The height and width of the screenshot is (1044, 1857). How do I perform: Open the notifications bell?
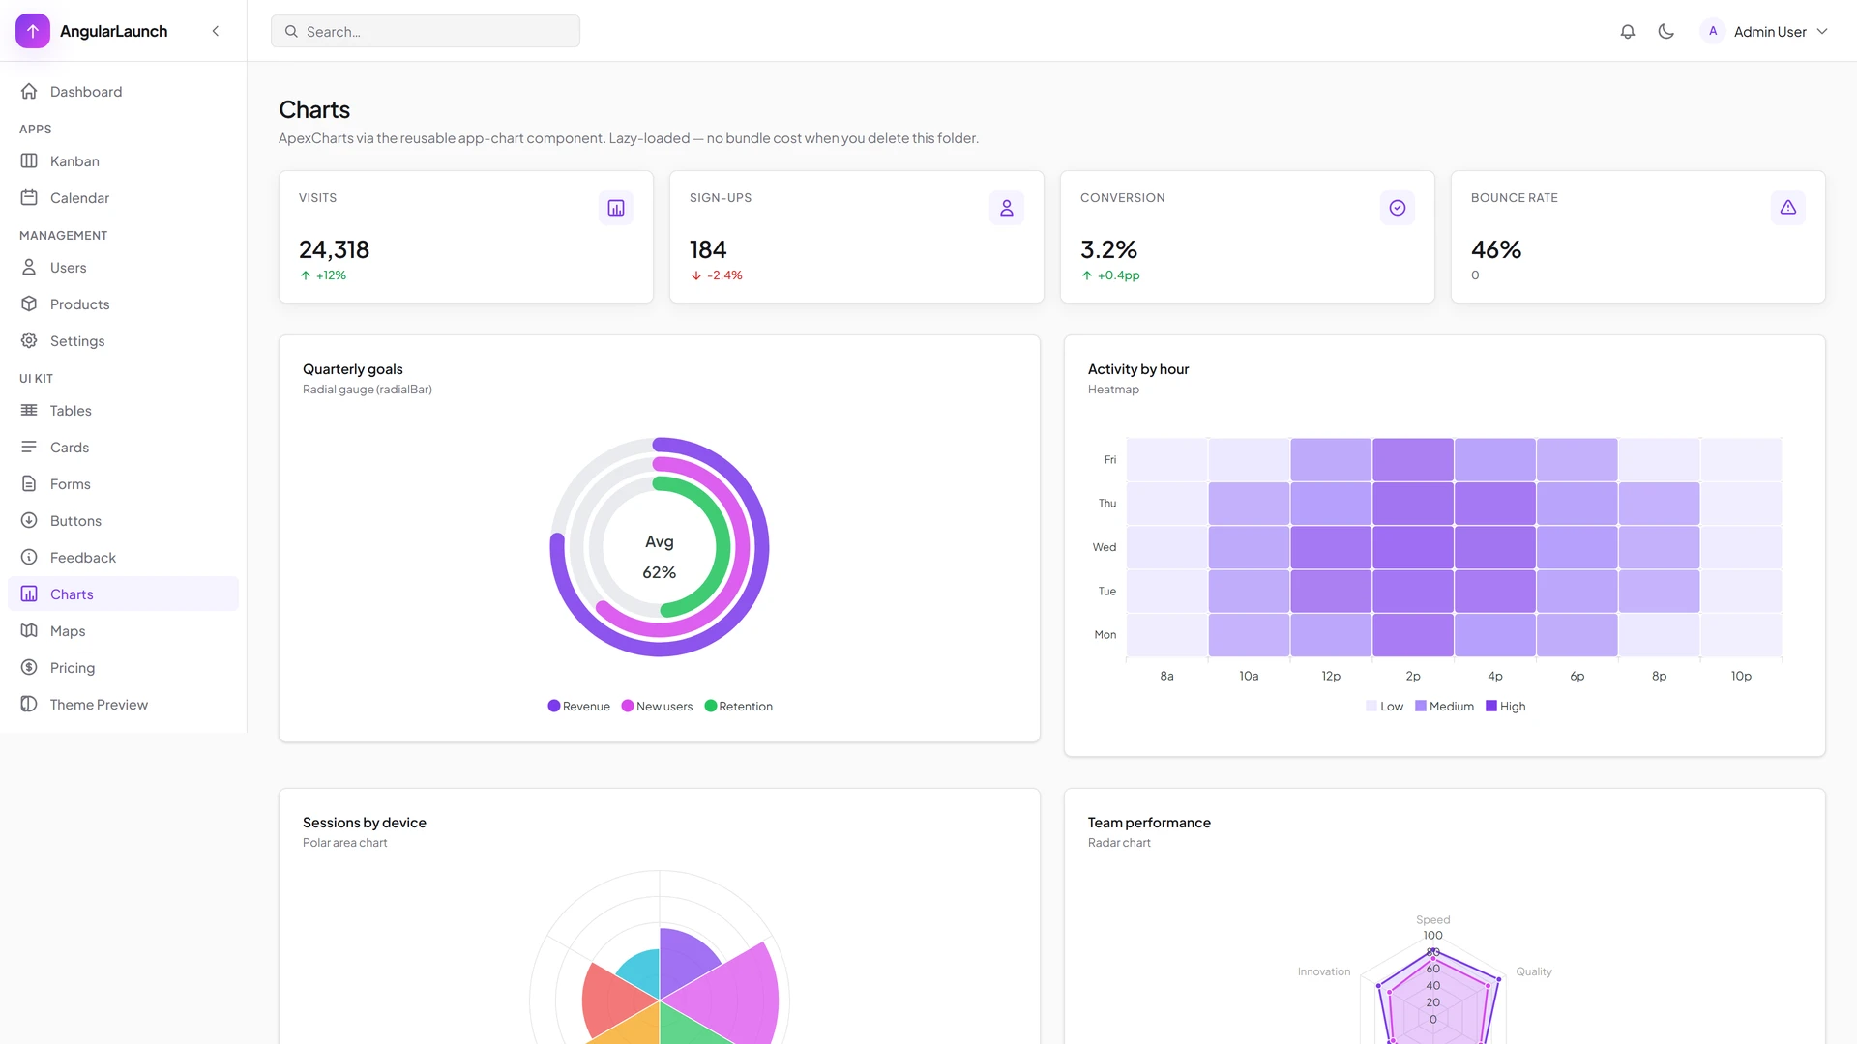coord(1628,31)
